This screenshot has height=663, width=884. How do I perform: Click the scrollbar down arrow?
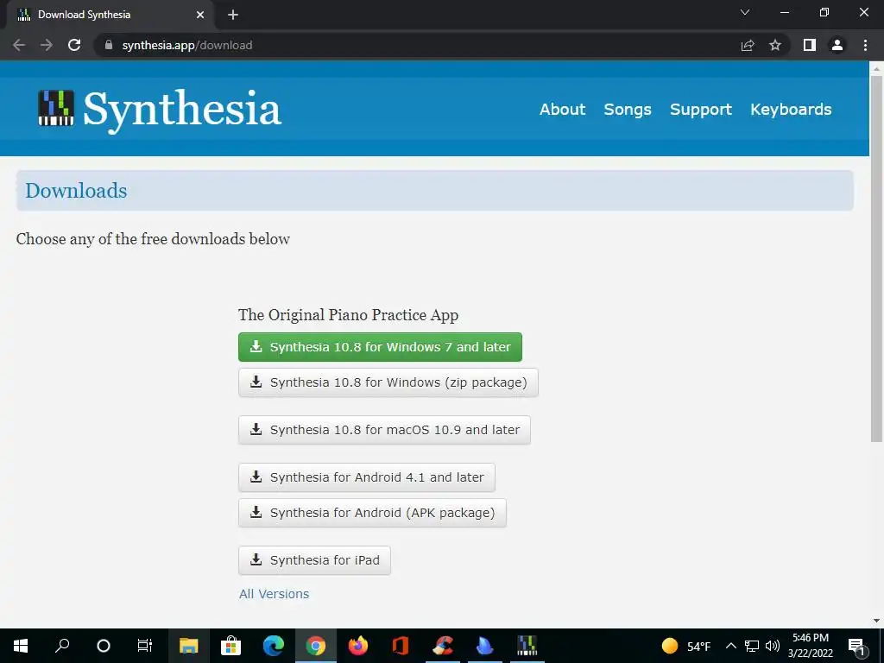tap(876, 621)
